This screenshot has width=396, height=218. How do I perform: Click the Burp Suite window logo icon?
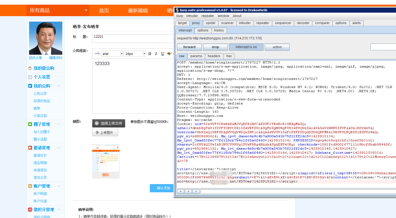tap(177, 10)
